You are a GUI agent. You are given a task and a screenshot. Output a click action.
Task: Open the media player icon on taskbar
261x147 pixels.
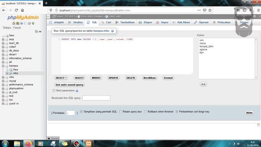[40, 143]
